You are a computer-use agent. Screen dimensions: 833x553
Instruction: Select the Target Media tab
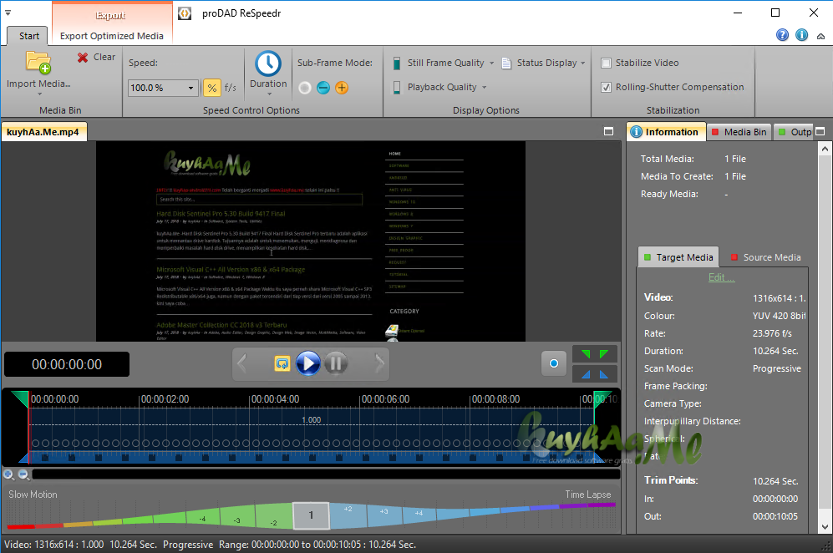678,257
